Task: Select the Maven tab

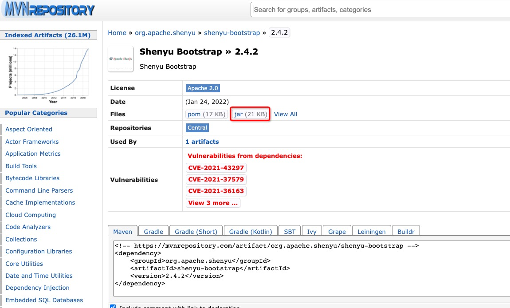Action: (x=122, y=232)
